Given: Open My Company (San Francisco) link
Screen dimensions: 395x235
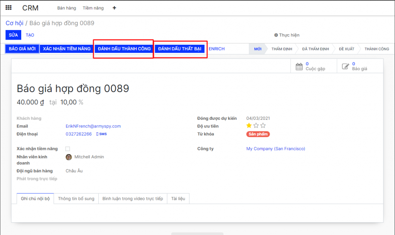Looking at the screenshot, I should (275, 149).
